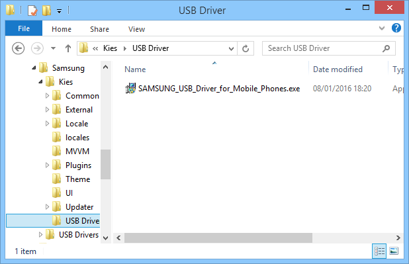
Task: Go back with the Back arrow
Action: coord(19,48)
